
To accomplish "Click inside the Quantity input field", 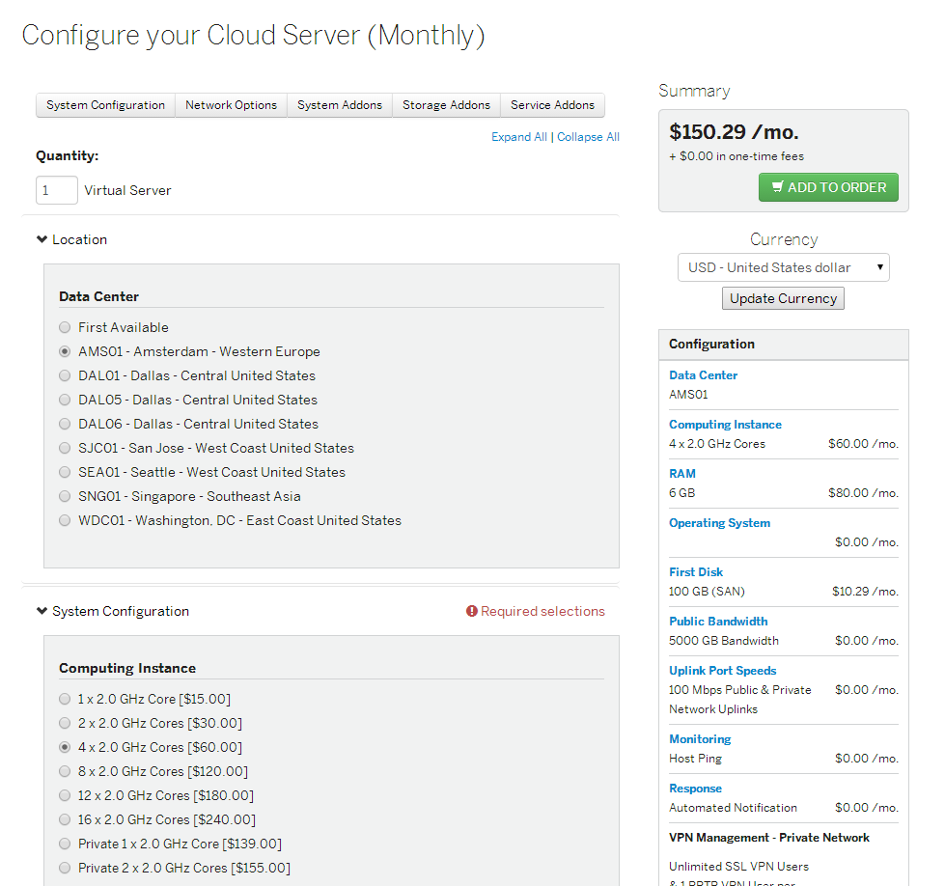I will [56, 190].
